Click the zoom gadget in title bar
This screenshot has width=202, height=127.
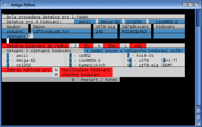point(191,5)
